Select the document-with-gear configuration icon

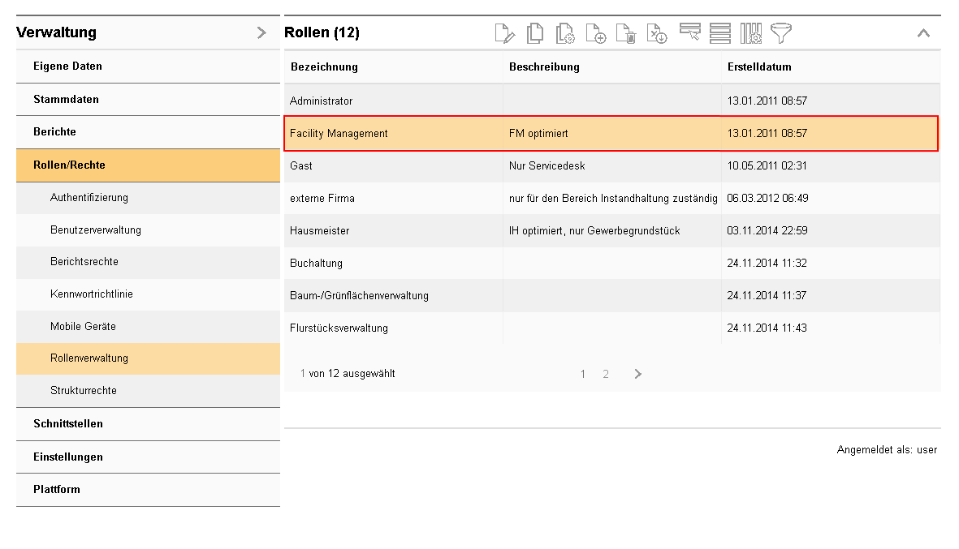pos(565,33)
